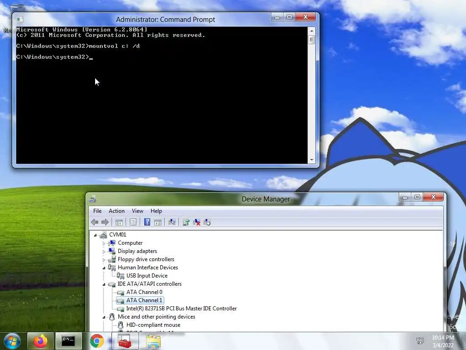The height and width of the screenshot is (350, 466).
Task: Click the Forward arrow in Device Manager toolbar
Action: click(105, 222)
